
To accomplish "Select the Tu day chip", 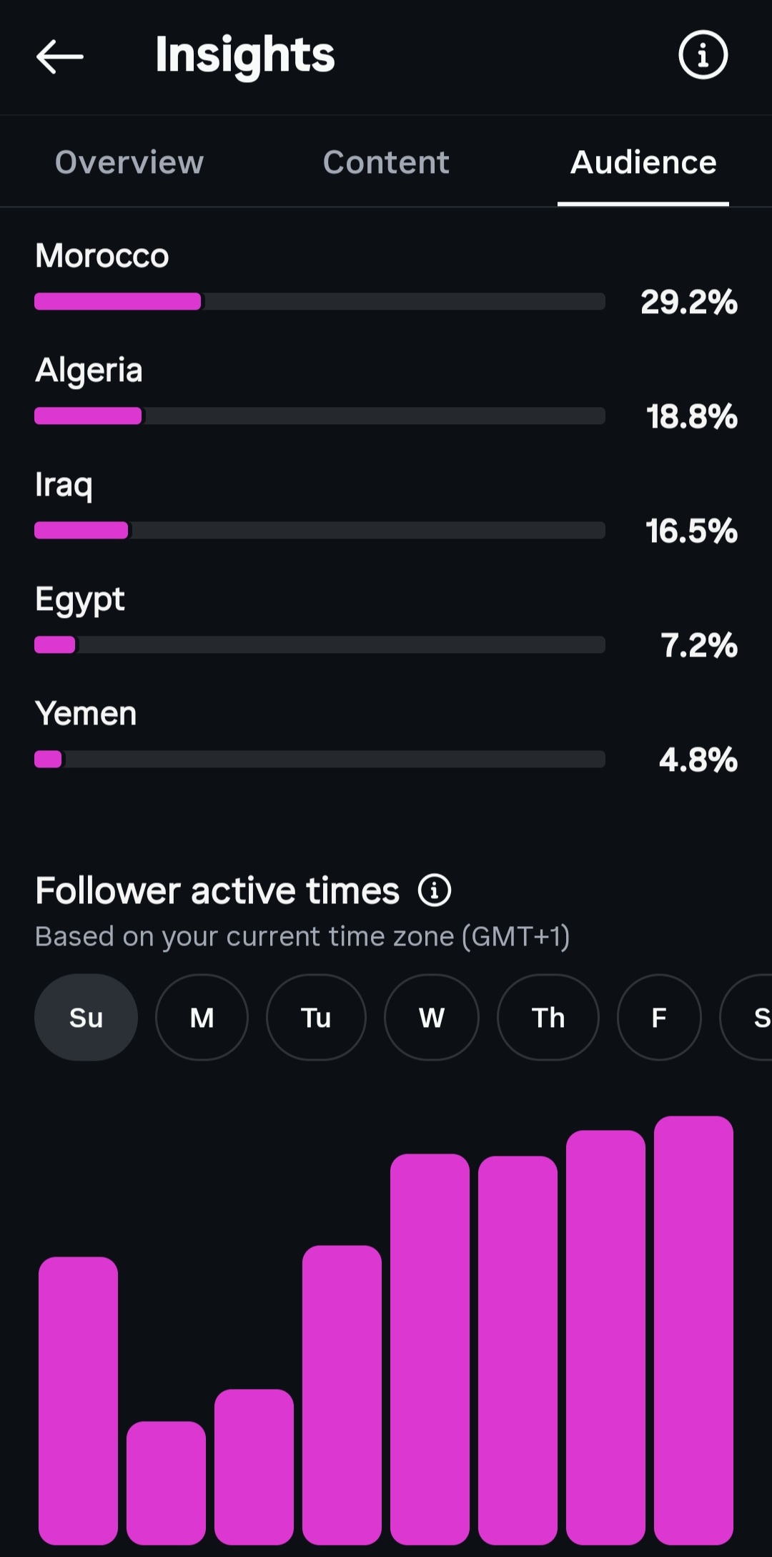I will (316, 1017).
